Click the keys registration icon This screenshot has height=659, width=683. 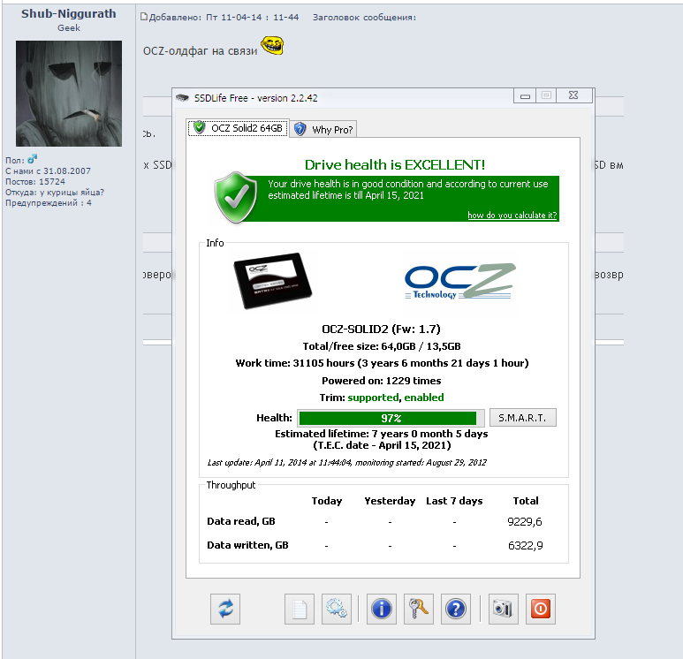click(419, 609)
